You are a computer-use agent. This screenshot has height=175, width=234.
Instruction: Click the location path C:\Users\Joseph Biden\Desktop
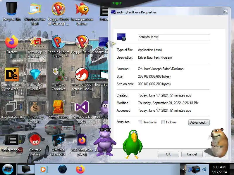tap(161, 69)
